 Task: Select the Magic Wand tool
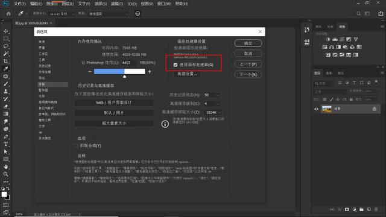(5, 54)
